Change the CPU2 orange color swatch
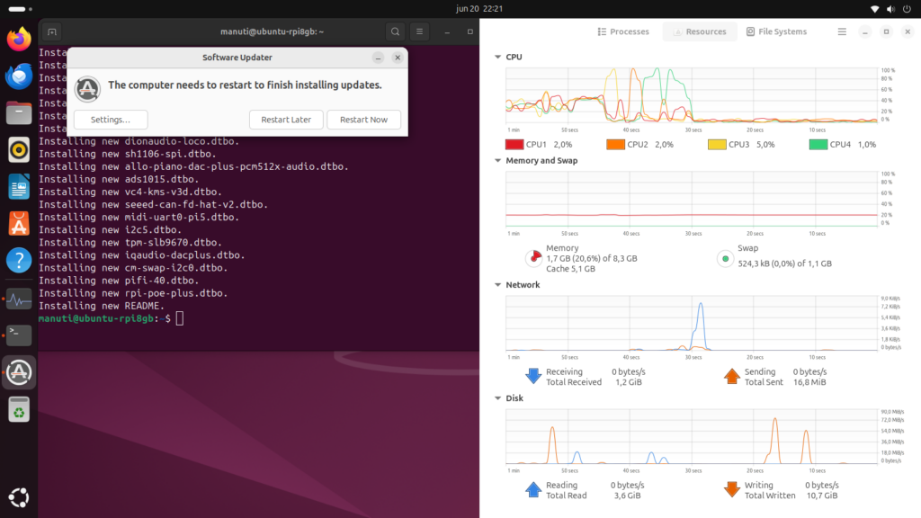This screenshot has height=518, width=921. (615, 145)
